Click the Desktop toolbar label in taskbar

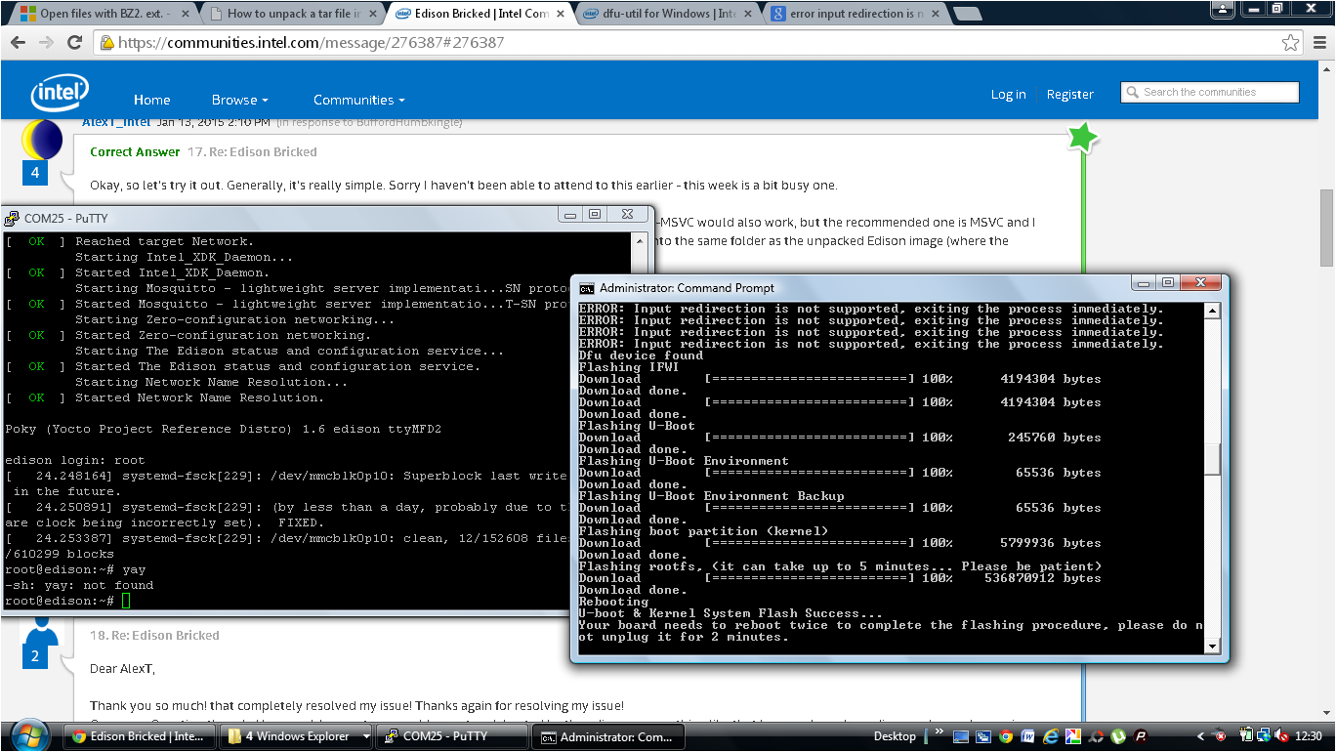895,736
